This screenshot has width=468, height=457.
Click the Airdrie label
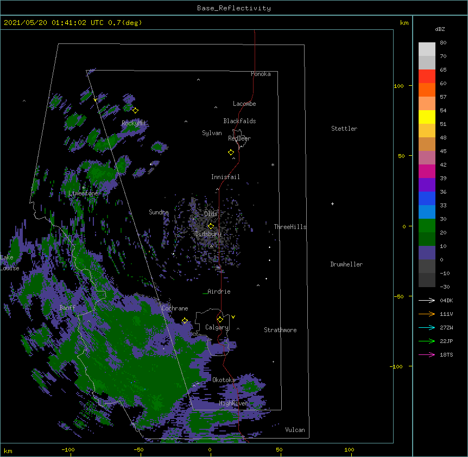click(219, 291)
